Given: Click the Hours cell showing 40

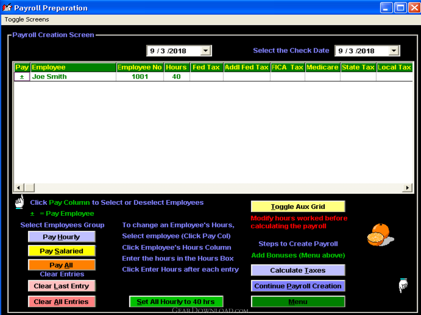Looking at the screenshot, I should 176,77.
